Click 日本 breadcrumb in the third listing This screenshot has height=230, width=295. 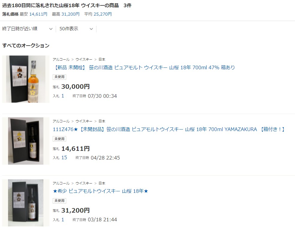[102, 183]
